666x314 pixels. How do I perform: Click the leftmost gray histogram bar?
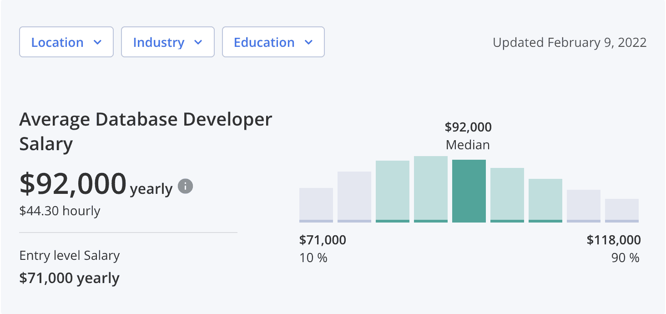[x=316, y=205]
